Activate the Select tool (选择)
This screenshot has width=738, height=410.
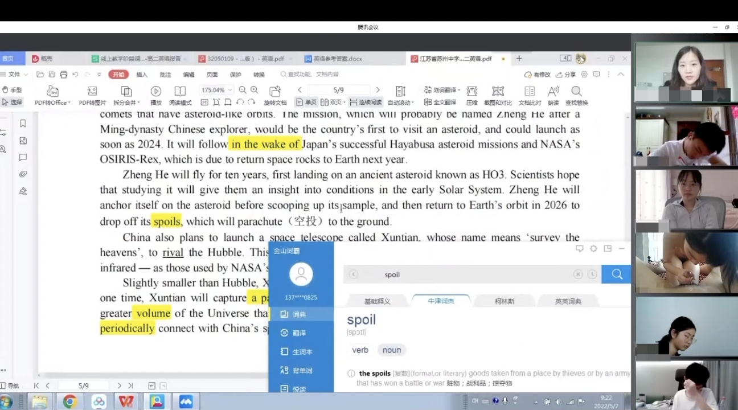tap(12, 102)
